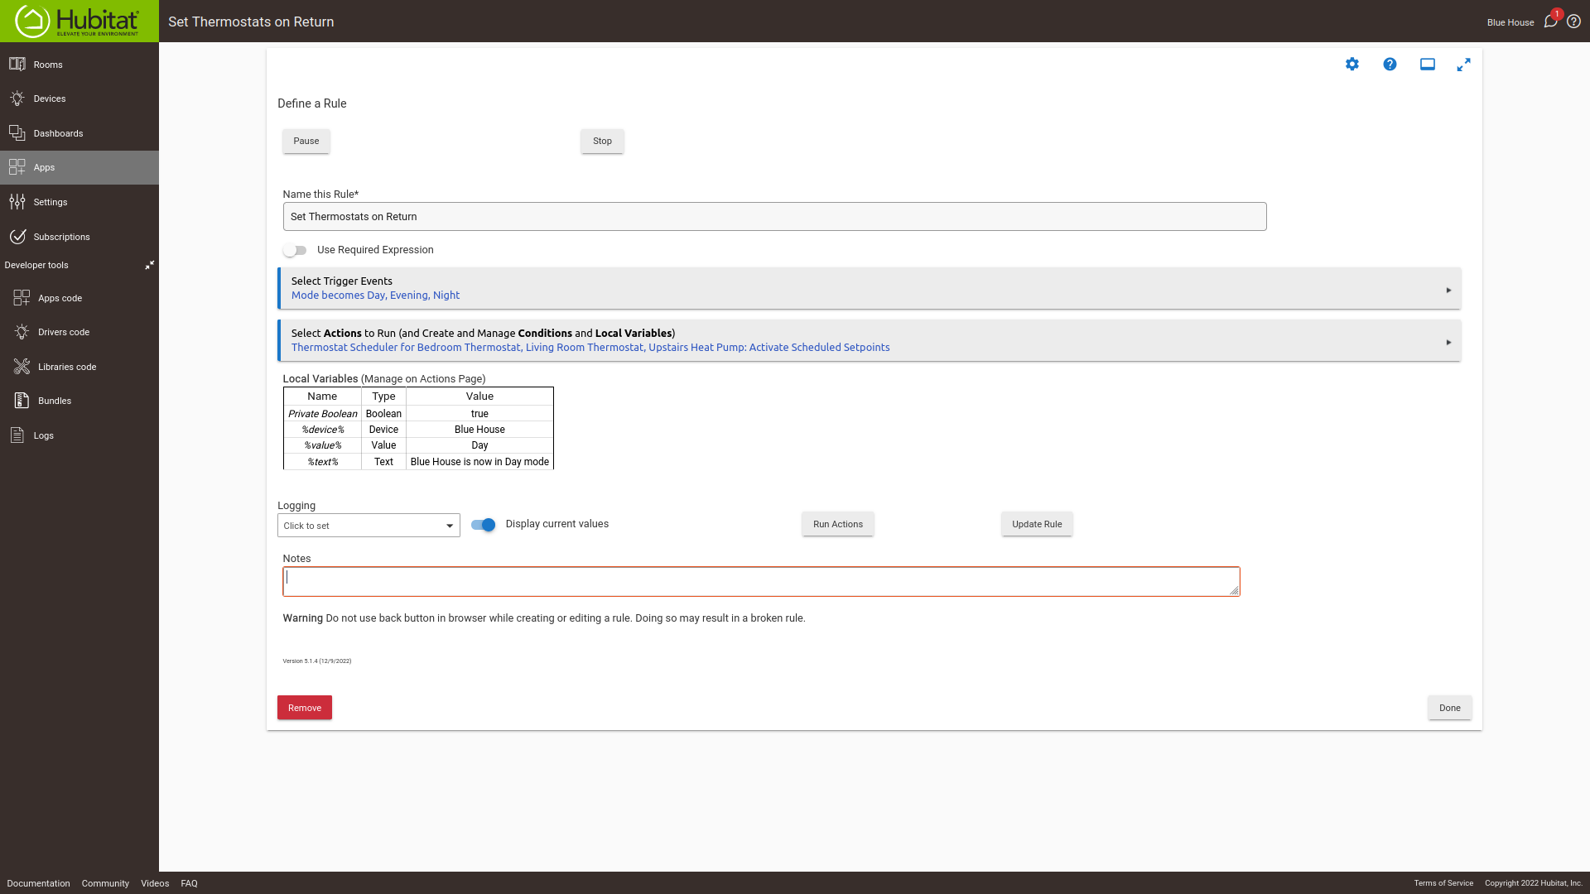The height and width of the screenshot is (894, 1590).
Task: Open the notifications bell with red badge
Action: pos(1550,22)
